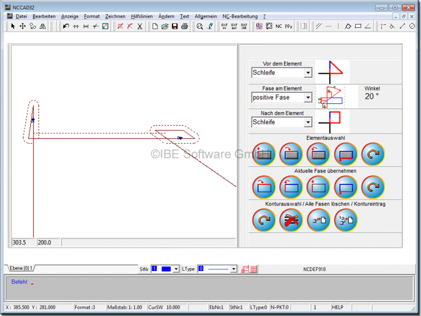Toggle the red layout icon left of grid

pyautogui.click(x=245, y=269)
